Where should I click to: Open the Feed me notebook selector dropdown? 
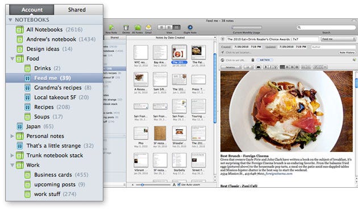coord(338,39)
